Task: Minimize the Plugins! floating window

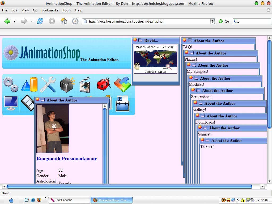Action: pos(192,53)
